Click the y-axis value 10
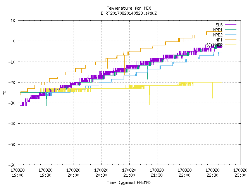 pyautogui.click(x=13, y=21)
